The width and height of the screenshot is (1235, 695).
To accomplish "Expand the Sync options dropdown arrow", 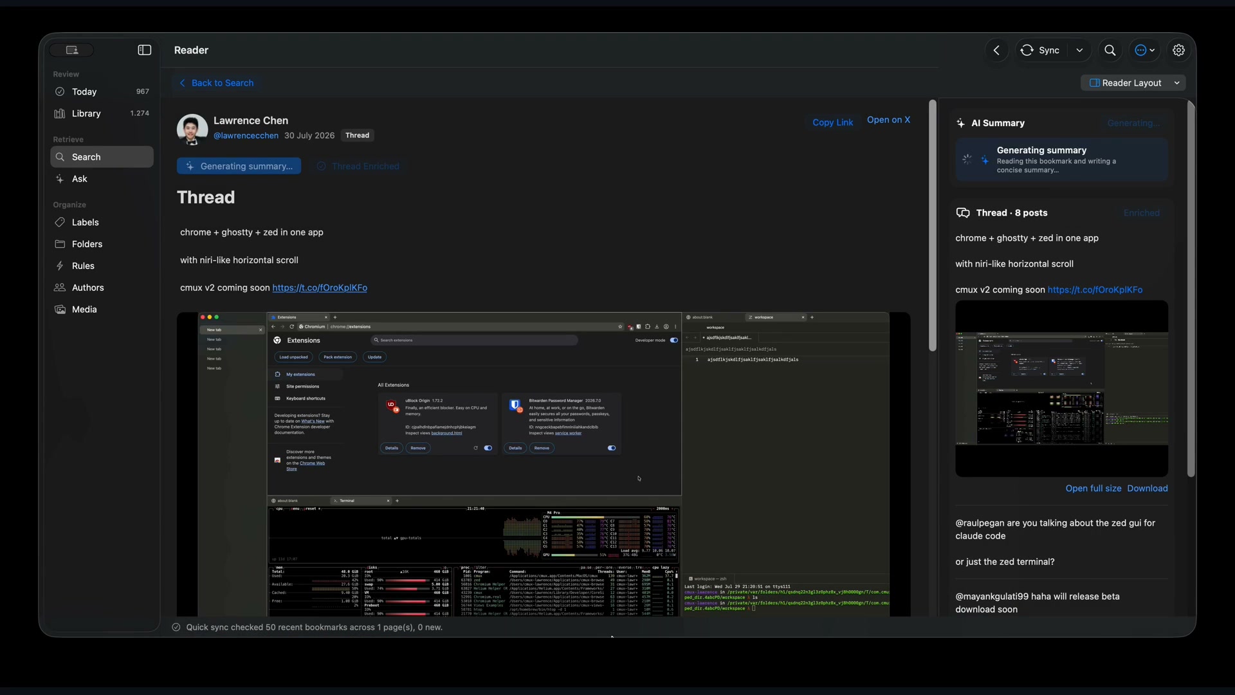I will 1079,50.
